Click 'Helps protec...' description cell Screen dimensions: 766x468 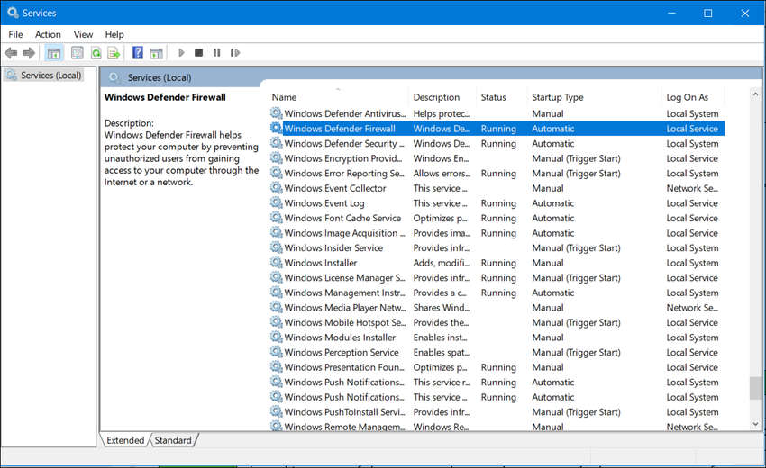click(442, 113)
